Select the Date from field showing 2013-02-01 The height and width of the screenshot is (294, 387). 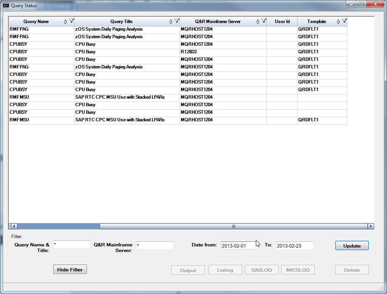point(239,246)
